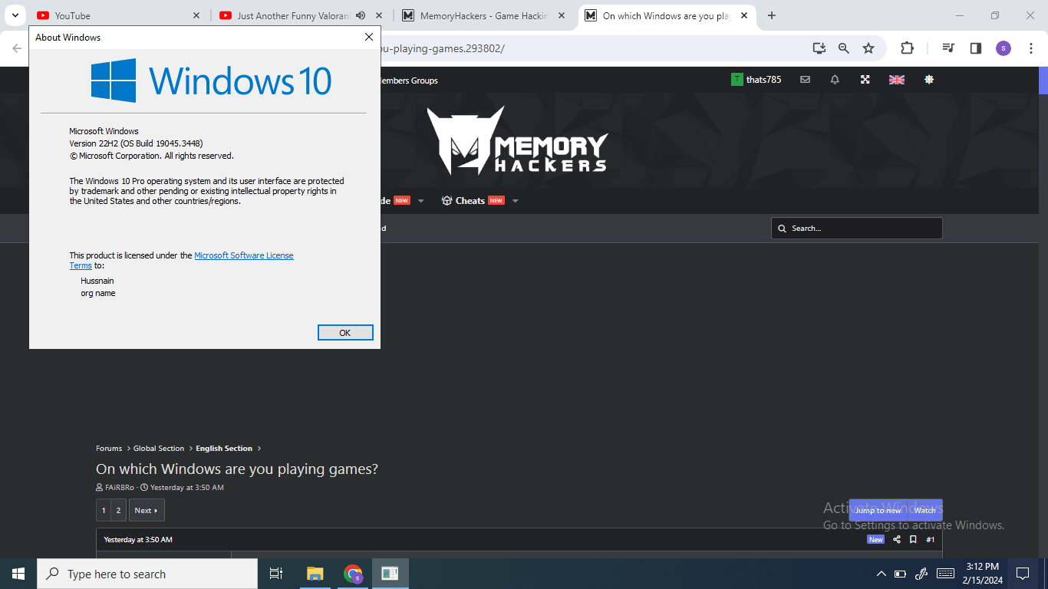Open the Chrome profile avatar
This screenshot has height=589, width=1048.
pos(1004,48)
